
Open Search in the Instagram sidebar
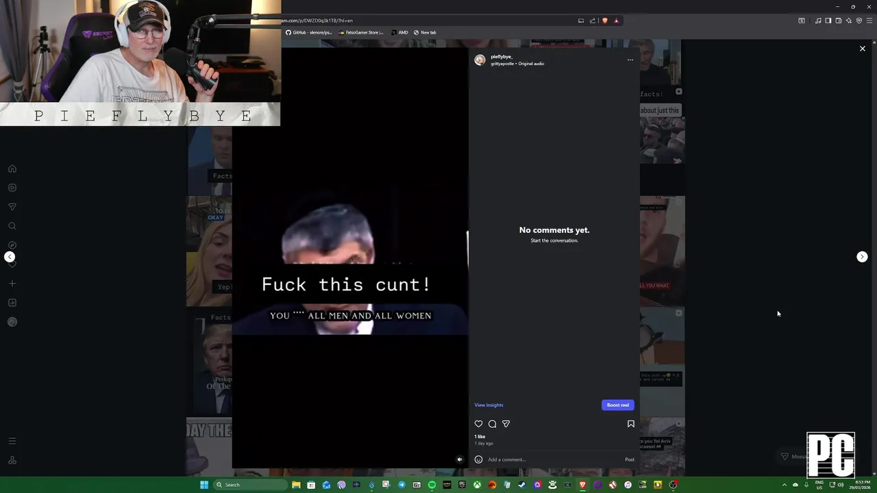coord(12,226)
